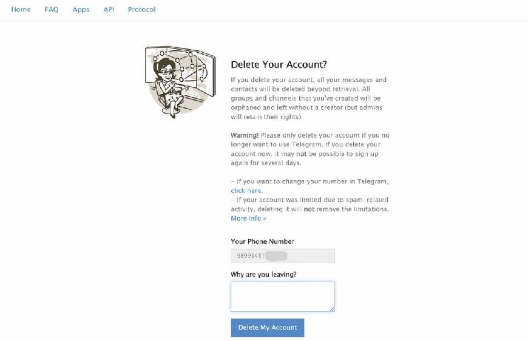Open the Apps navigation link
Viewport: 528px width, 341px height.
81,10
